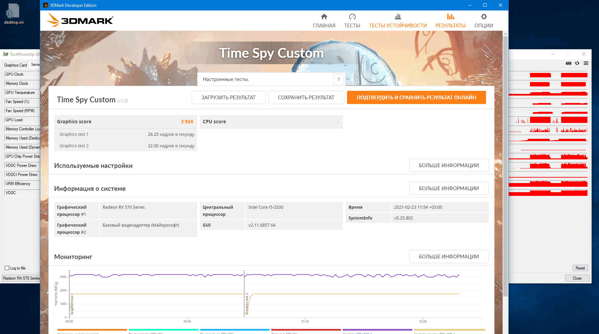Switch to the ТЕСТЫ tab

[352, 21]
